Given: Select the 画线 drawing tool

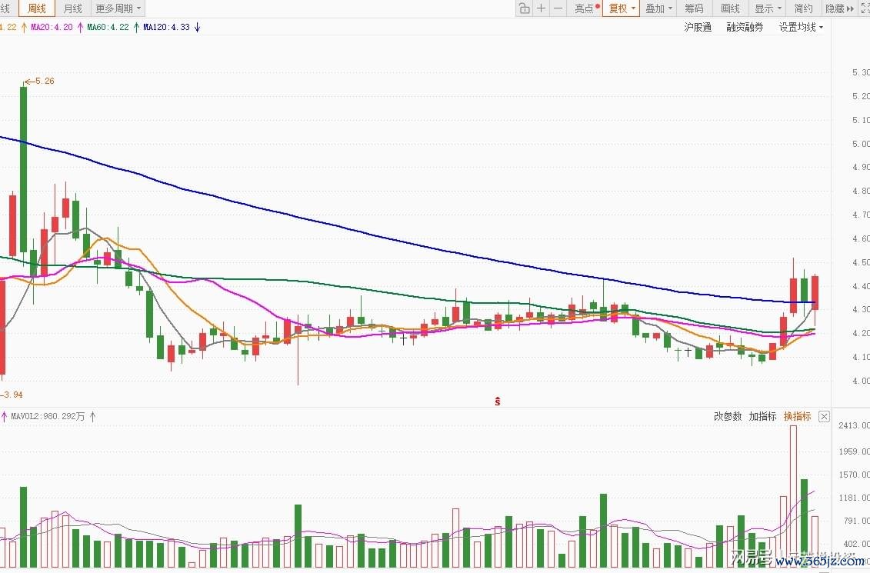Looking at the screenshot, I should pos(730,8).
